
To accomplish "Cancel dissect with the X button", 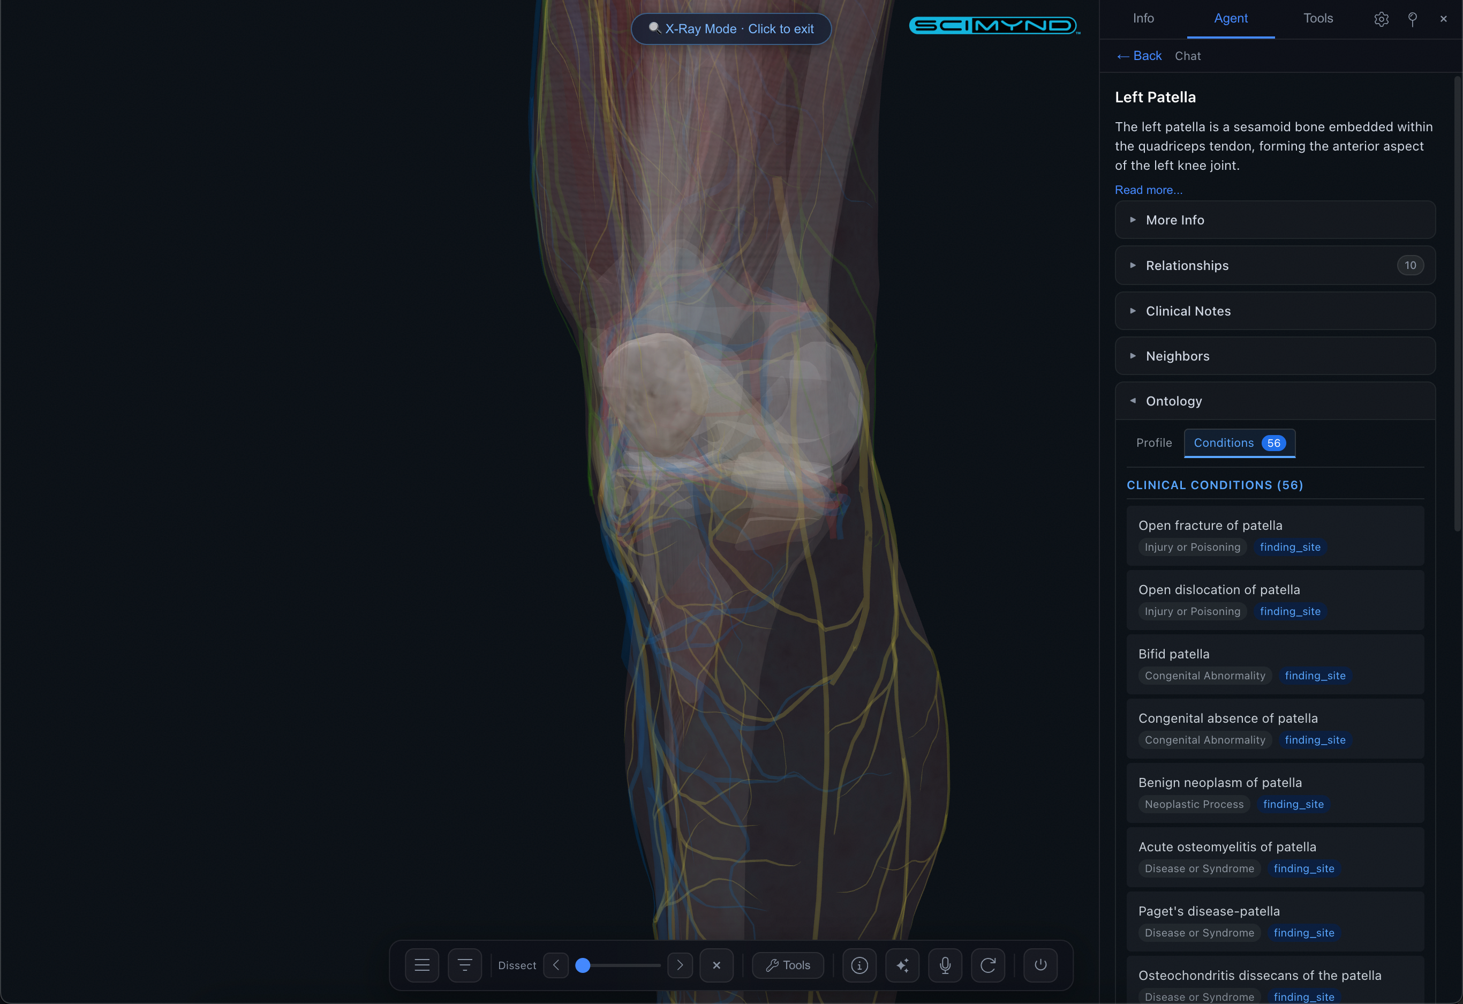I will point(717,965).
